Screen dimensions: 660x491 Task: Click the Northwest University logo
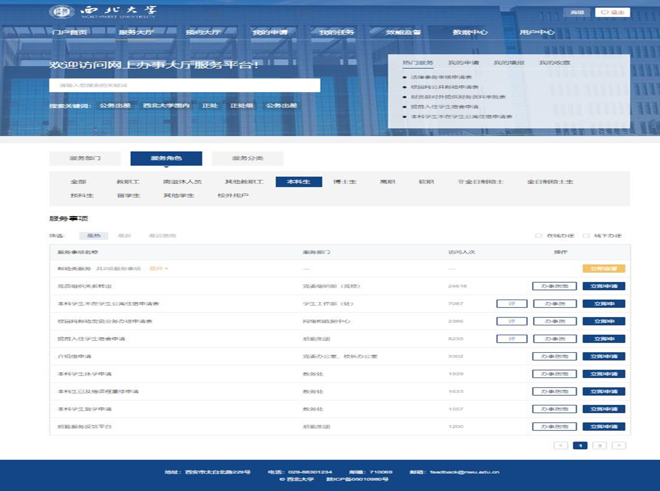pos(103,12)
